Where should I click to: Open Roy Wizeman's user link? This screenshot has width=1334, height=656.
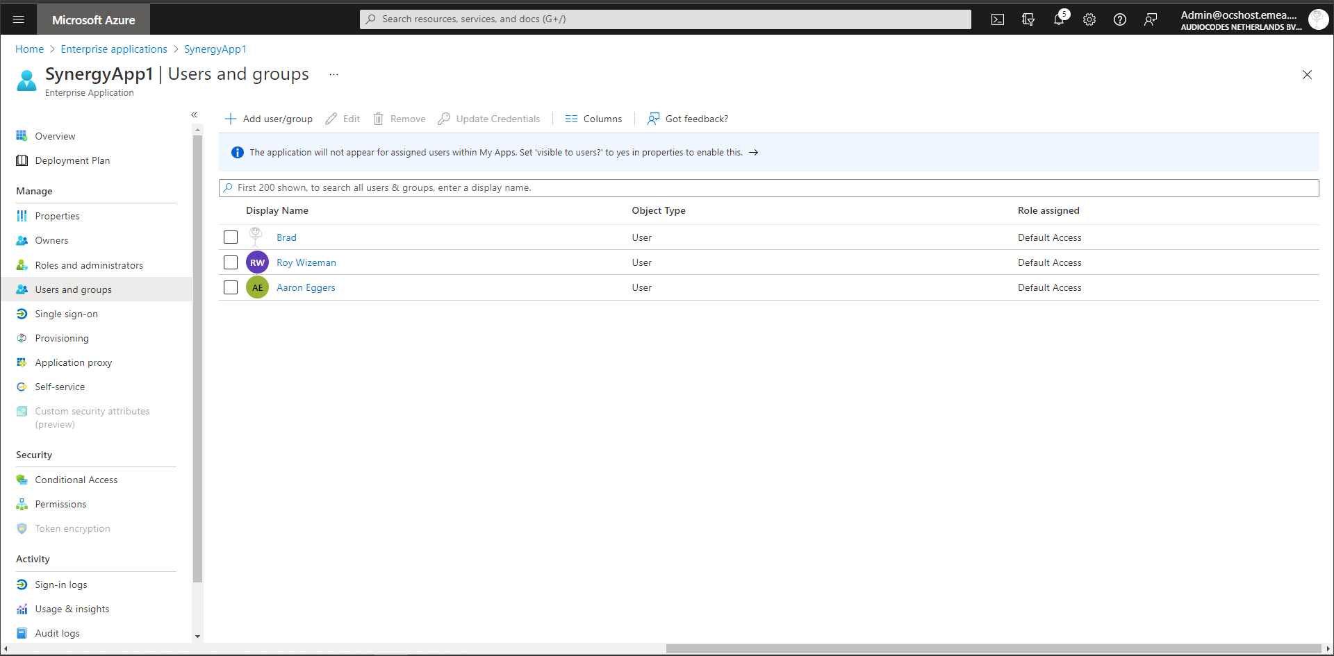306,262
